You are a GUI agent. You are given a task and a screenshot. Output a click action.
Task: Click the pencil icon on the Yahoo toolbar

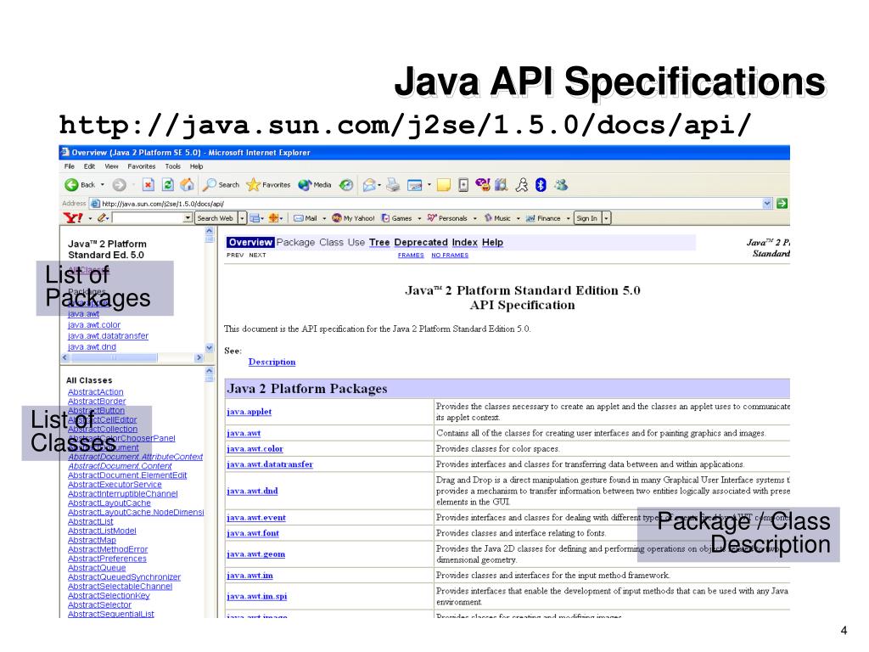[x=102, y=218]
